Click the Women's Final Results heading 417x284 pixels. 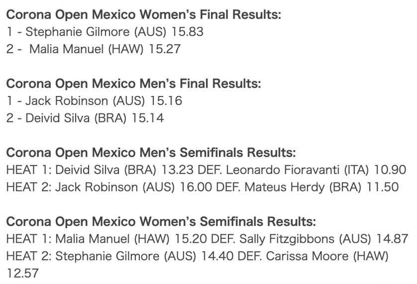(144, 14)
